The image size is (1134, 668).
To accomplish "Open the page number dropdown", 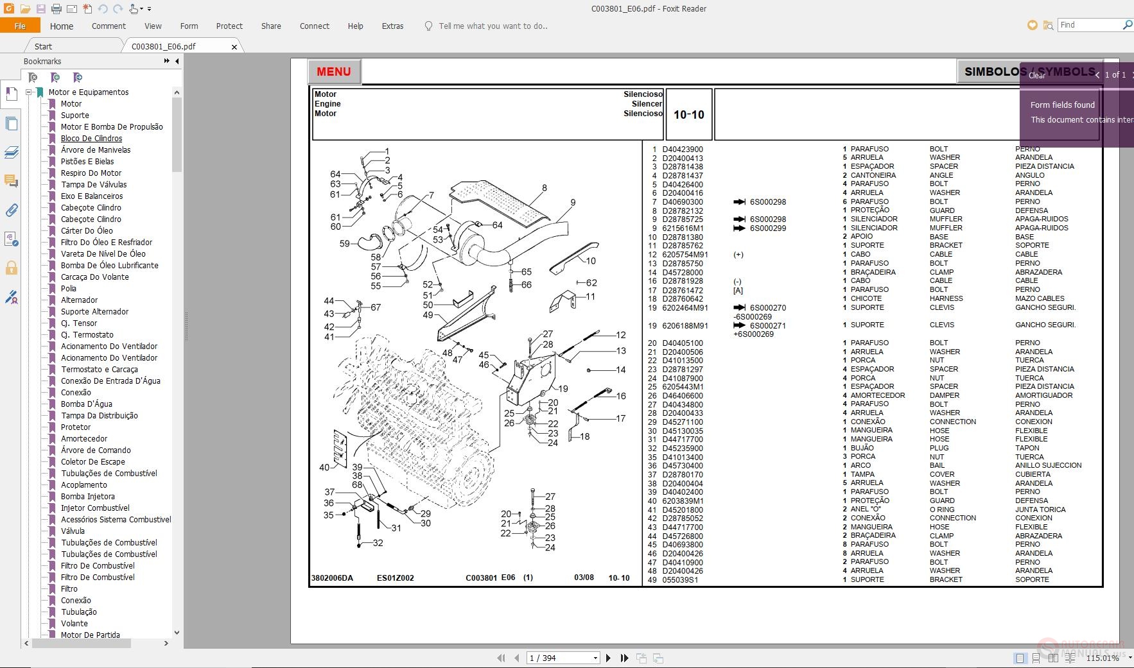I will 595,658.
